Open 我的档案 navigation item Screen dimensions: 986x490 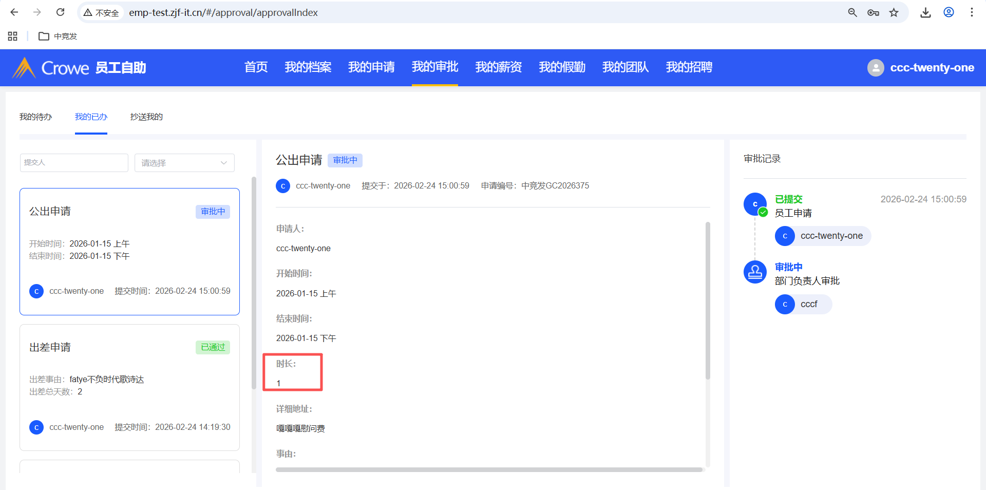308,67
